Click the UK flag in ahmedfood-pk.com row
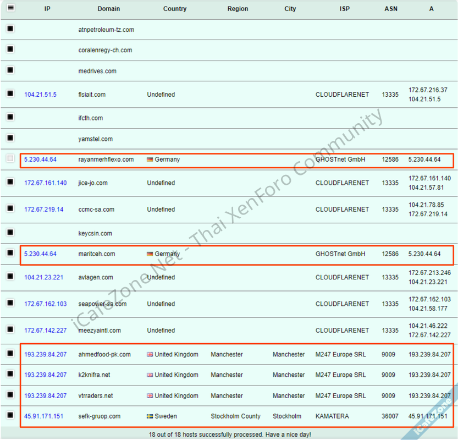This screenshot has width=458, height=440. tap(150, 355)
